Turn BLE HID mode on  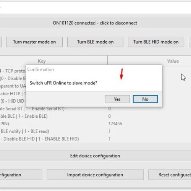pyautogui.click(x=156, y=42)
